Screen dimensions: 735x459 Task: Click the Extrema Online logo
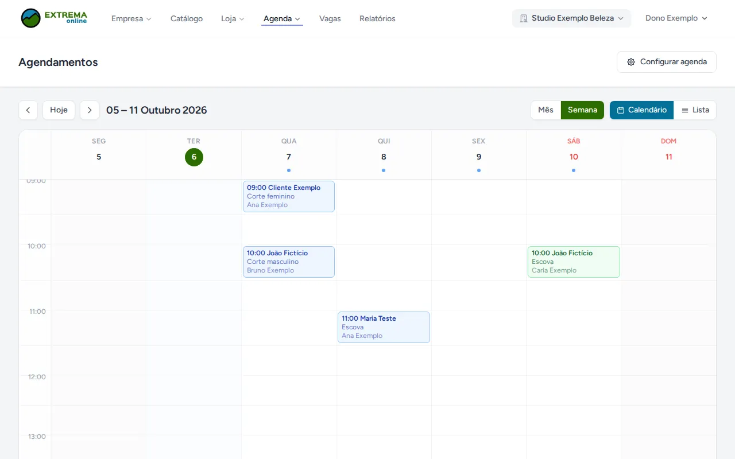[x=54, y=18]
